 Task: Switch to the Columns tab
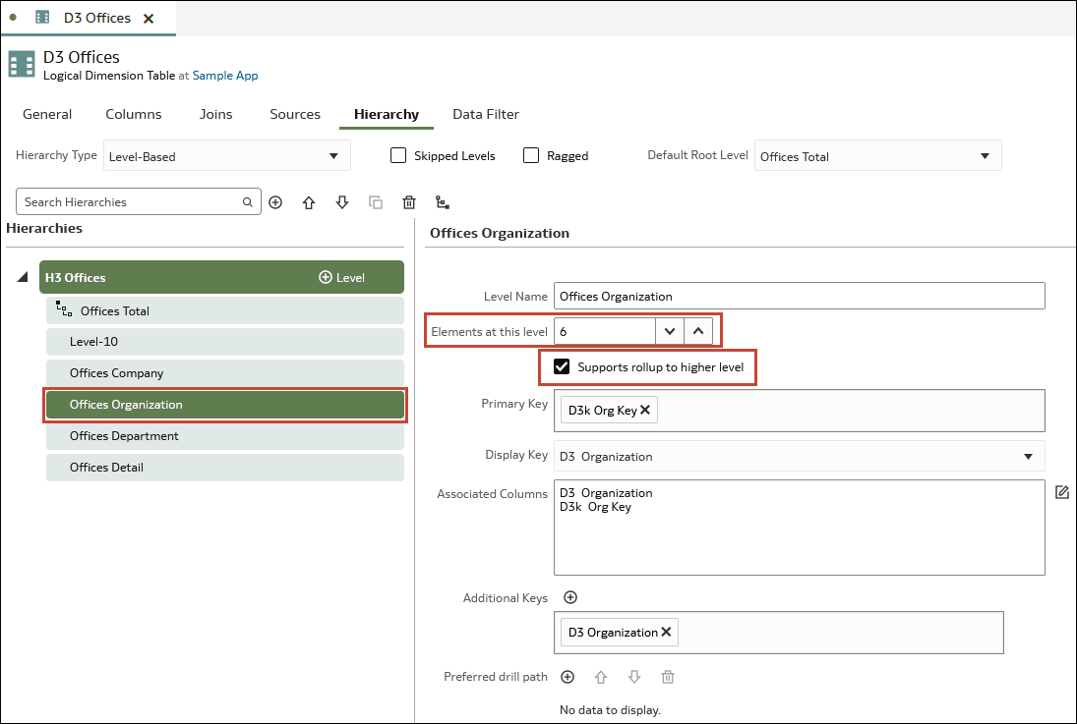pyautogui.click(x=134, y=114)
